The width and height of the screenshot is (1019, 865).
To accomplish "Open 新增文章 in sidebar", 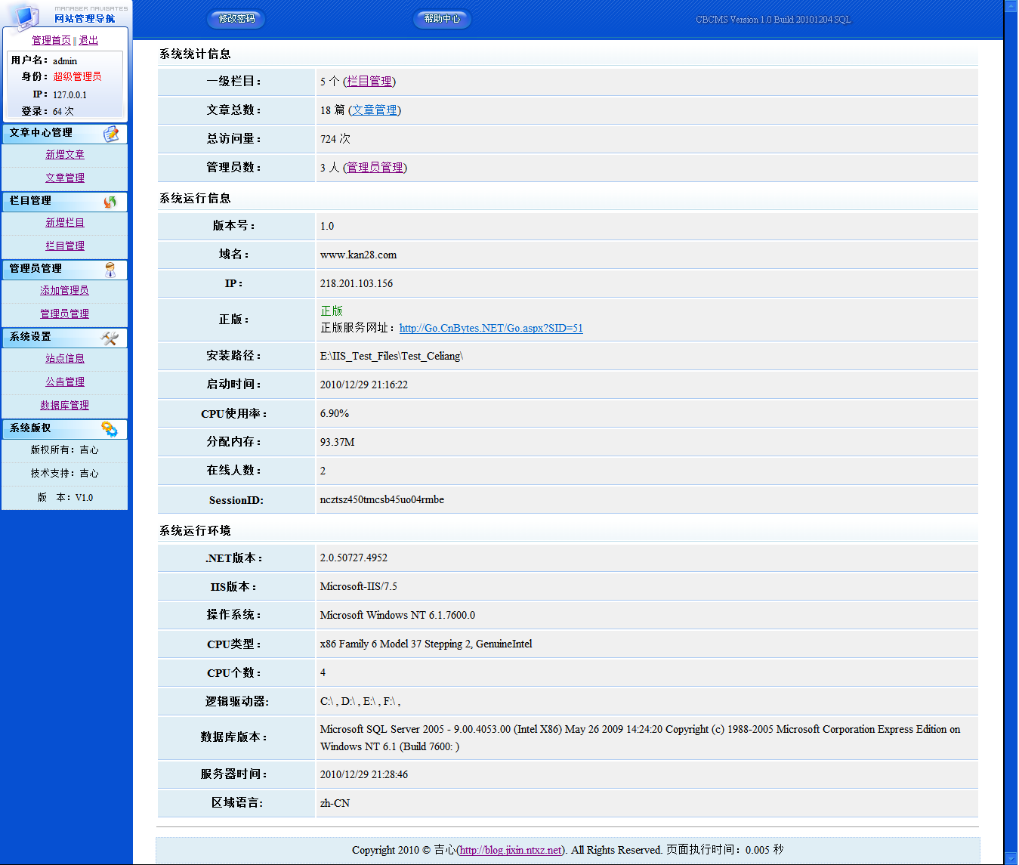I will 65,155.
